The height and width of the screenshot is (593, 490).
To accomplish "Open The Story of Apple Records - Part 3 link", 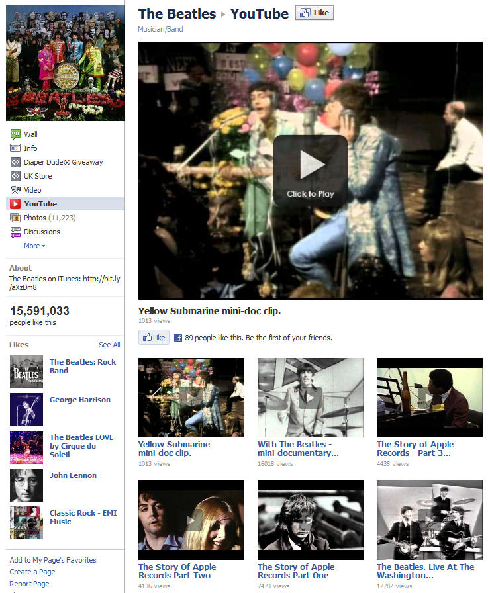I will pos(415,449).
